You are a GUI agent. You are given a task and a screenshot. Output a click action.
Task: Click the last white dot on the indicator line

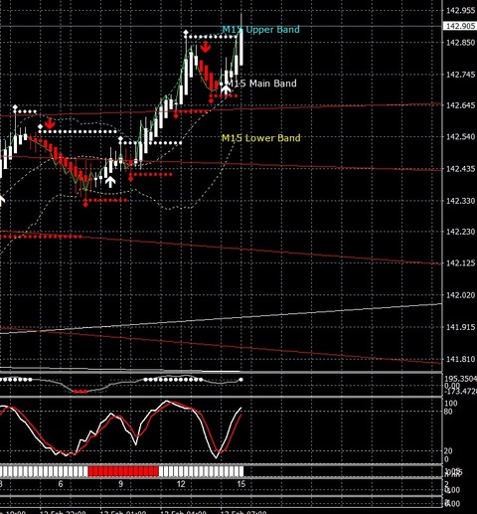pyautogui.click(x=240, y=380)
